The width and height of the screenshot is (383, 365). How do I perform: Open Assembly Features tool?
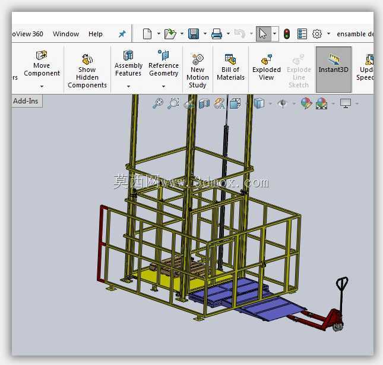point(128,64)
